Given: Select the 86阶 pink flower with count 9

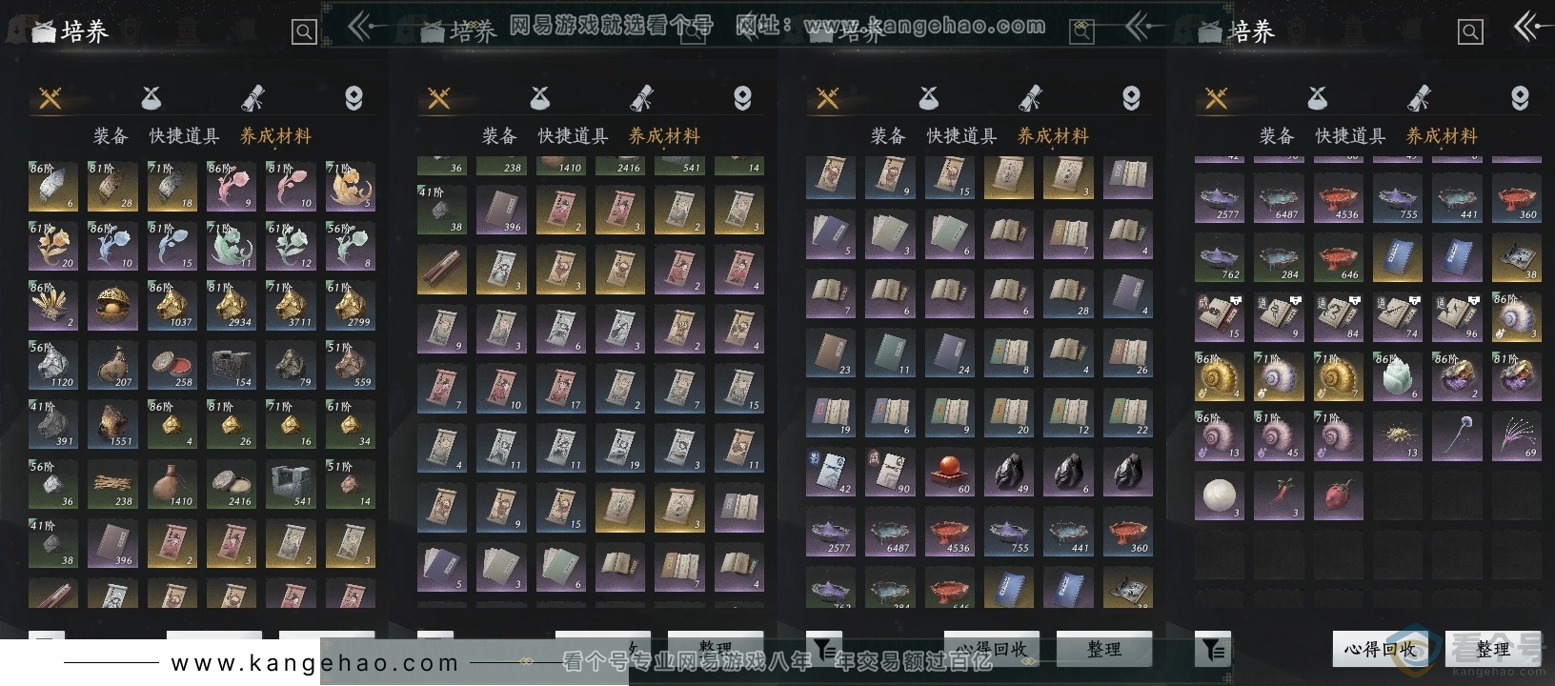Looking at the screenshot, I should click(232, 187).
